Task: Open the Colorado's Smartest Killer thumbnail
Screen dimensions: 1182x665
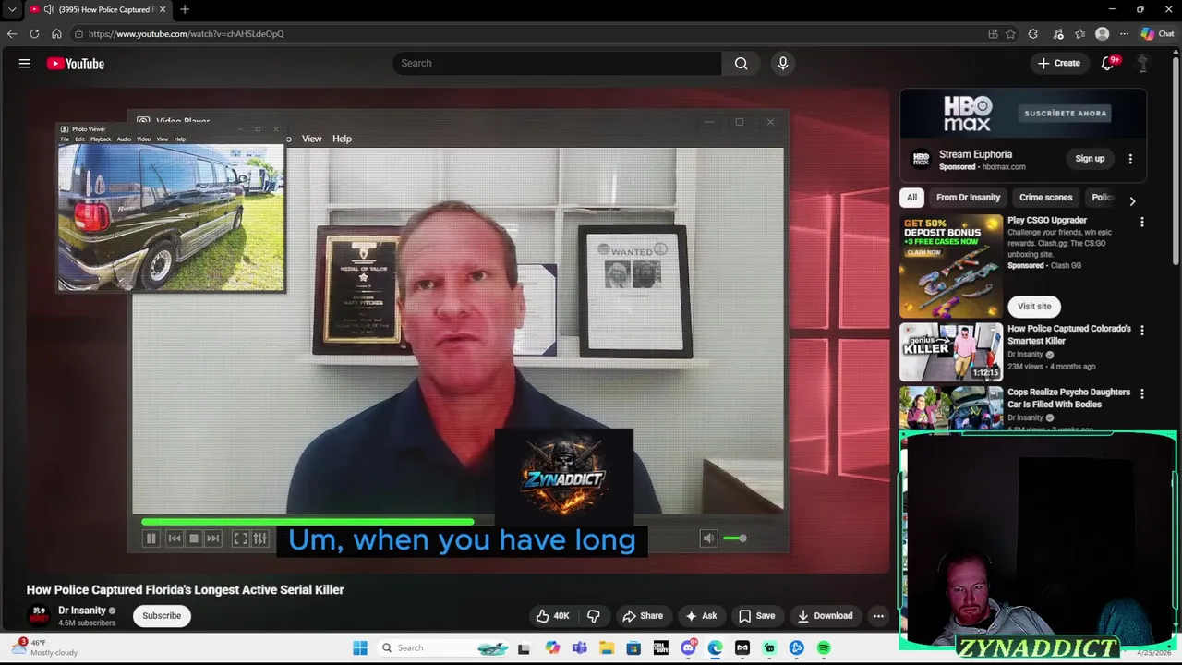Action: (951, 352)
